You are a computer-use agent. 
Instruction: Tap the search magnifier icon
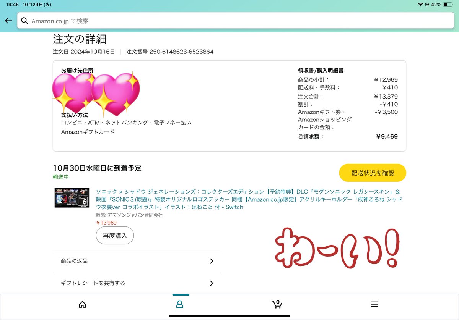click(x=24, y=21)
